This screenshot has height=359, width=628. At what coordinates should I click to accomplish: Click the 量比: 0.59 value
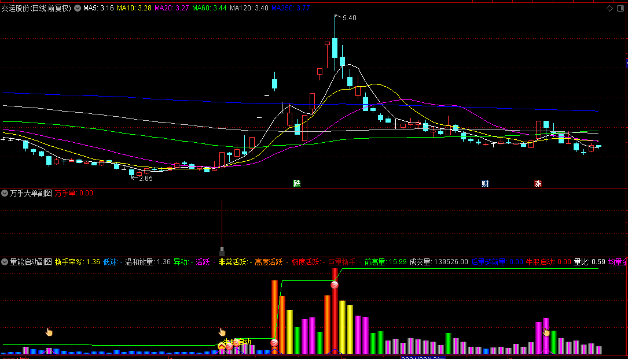[x=590, y=262]
